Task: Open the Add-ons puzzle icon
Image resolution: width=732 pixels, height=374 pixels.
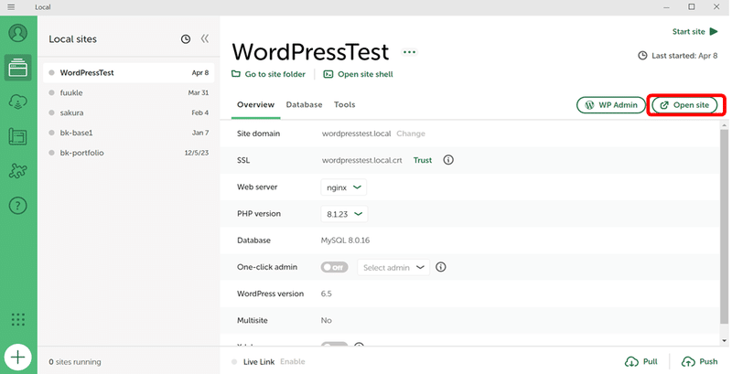Action: 18,171
